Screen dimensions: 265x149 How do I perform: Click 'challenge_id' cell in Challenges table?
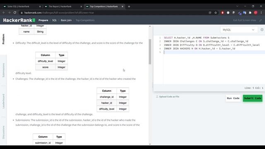click(107, 97)
